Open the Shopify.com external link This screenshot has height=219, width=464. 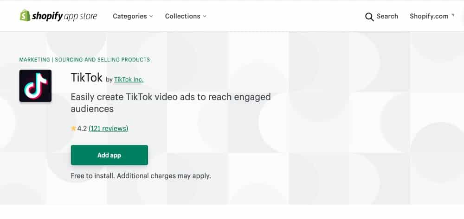point(432,16)
